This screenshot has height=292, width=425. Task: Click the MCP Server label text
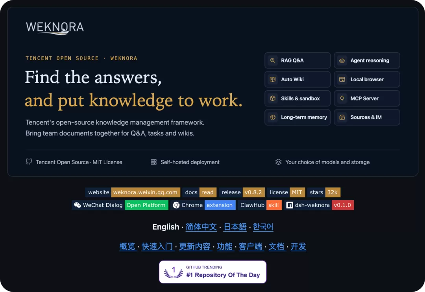pyautogui.click(x=364, y=98)
